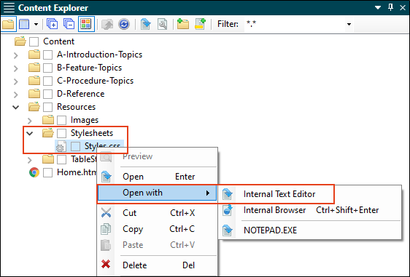Choose Delete from the context menu
Viewport: 410px width, 277px height.
tap(157, 265)
